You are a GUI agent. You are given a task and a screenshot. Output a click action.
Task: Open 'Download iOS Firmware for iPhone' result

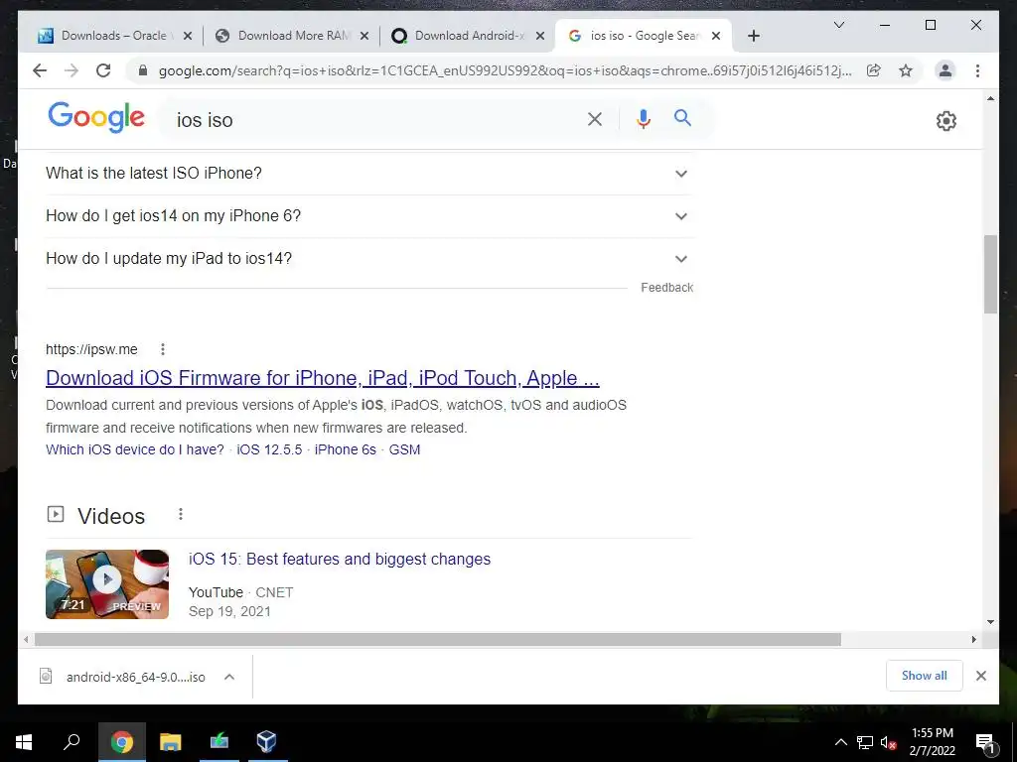coord(323,378)
